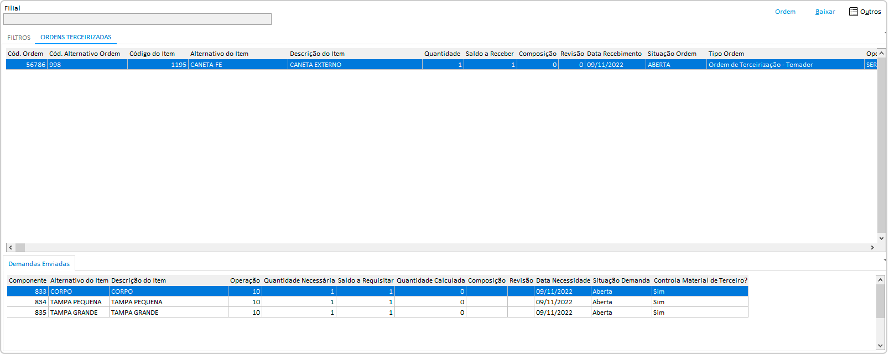Screen dimensions: 889x354
Task: Click horizontal scroll-left arrow of orders grid
Action: (11, 248)
